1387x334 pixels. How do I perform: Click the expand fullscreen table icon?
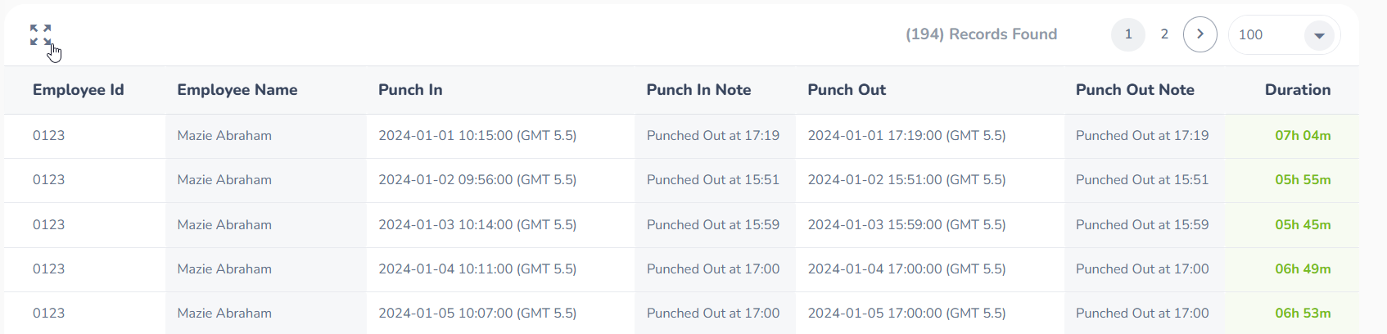coord(40,34)
